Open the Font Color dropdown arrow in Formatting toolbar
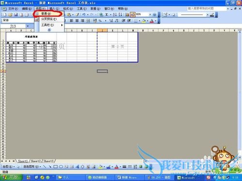The image size is (242, 181). coord(155,21)
